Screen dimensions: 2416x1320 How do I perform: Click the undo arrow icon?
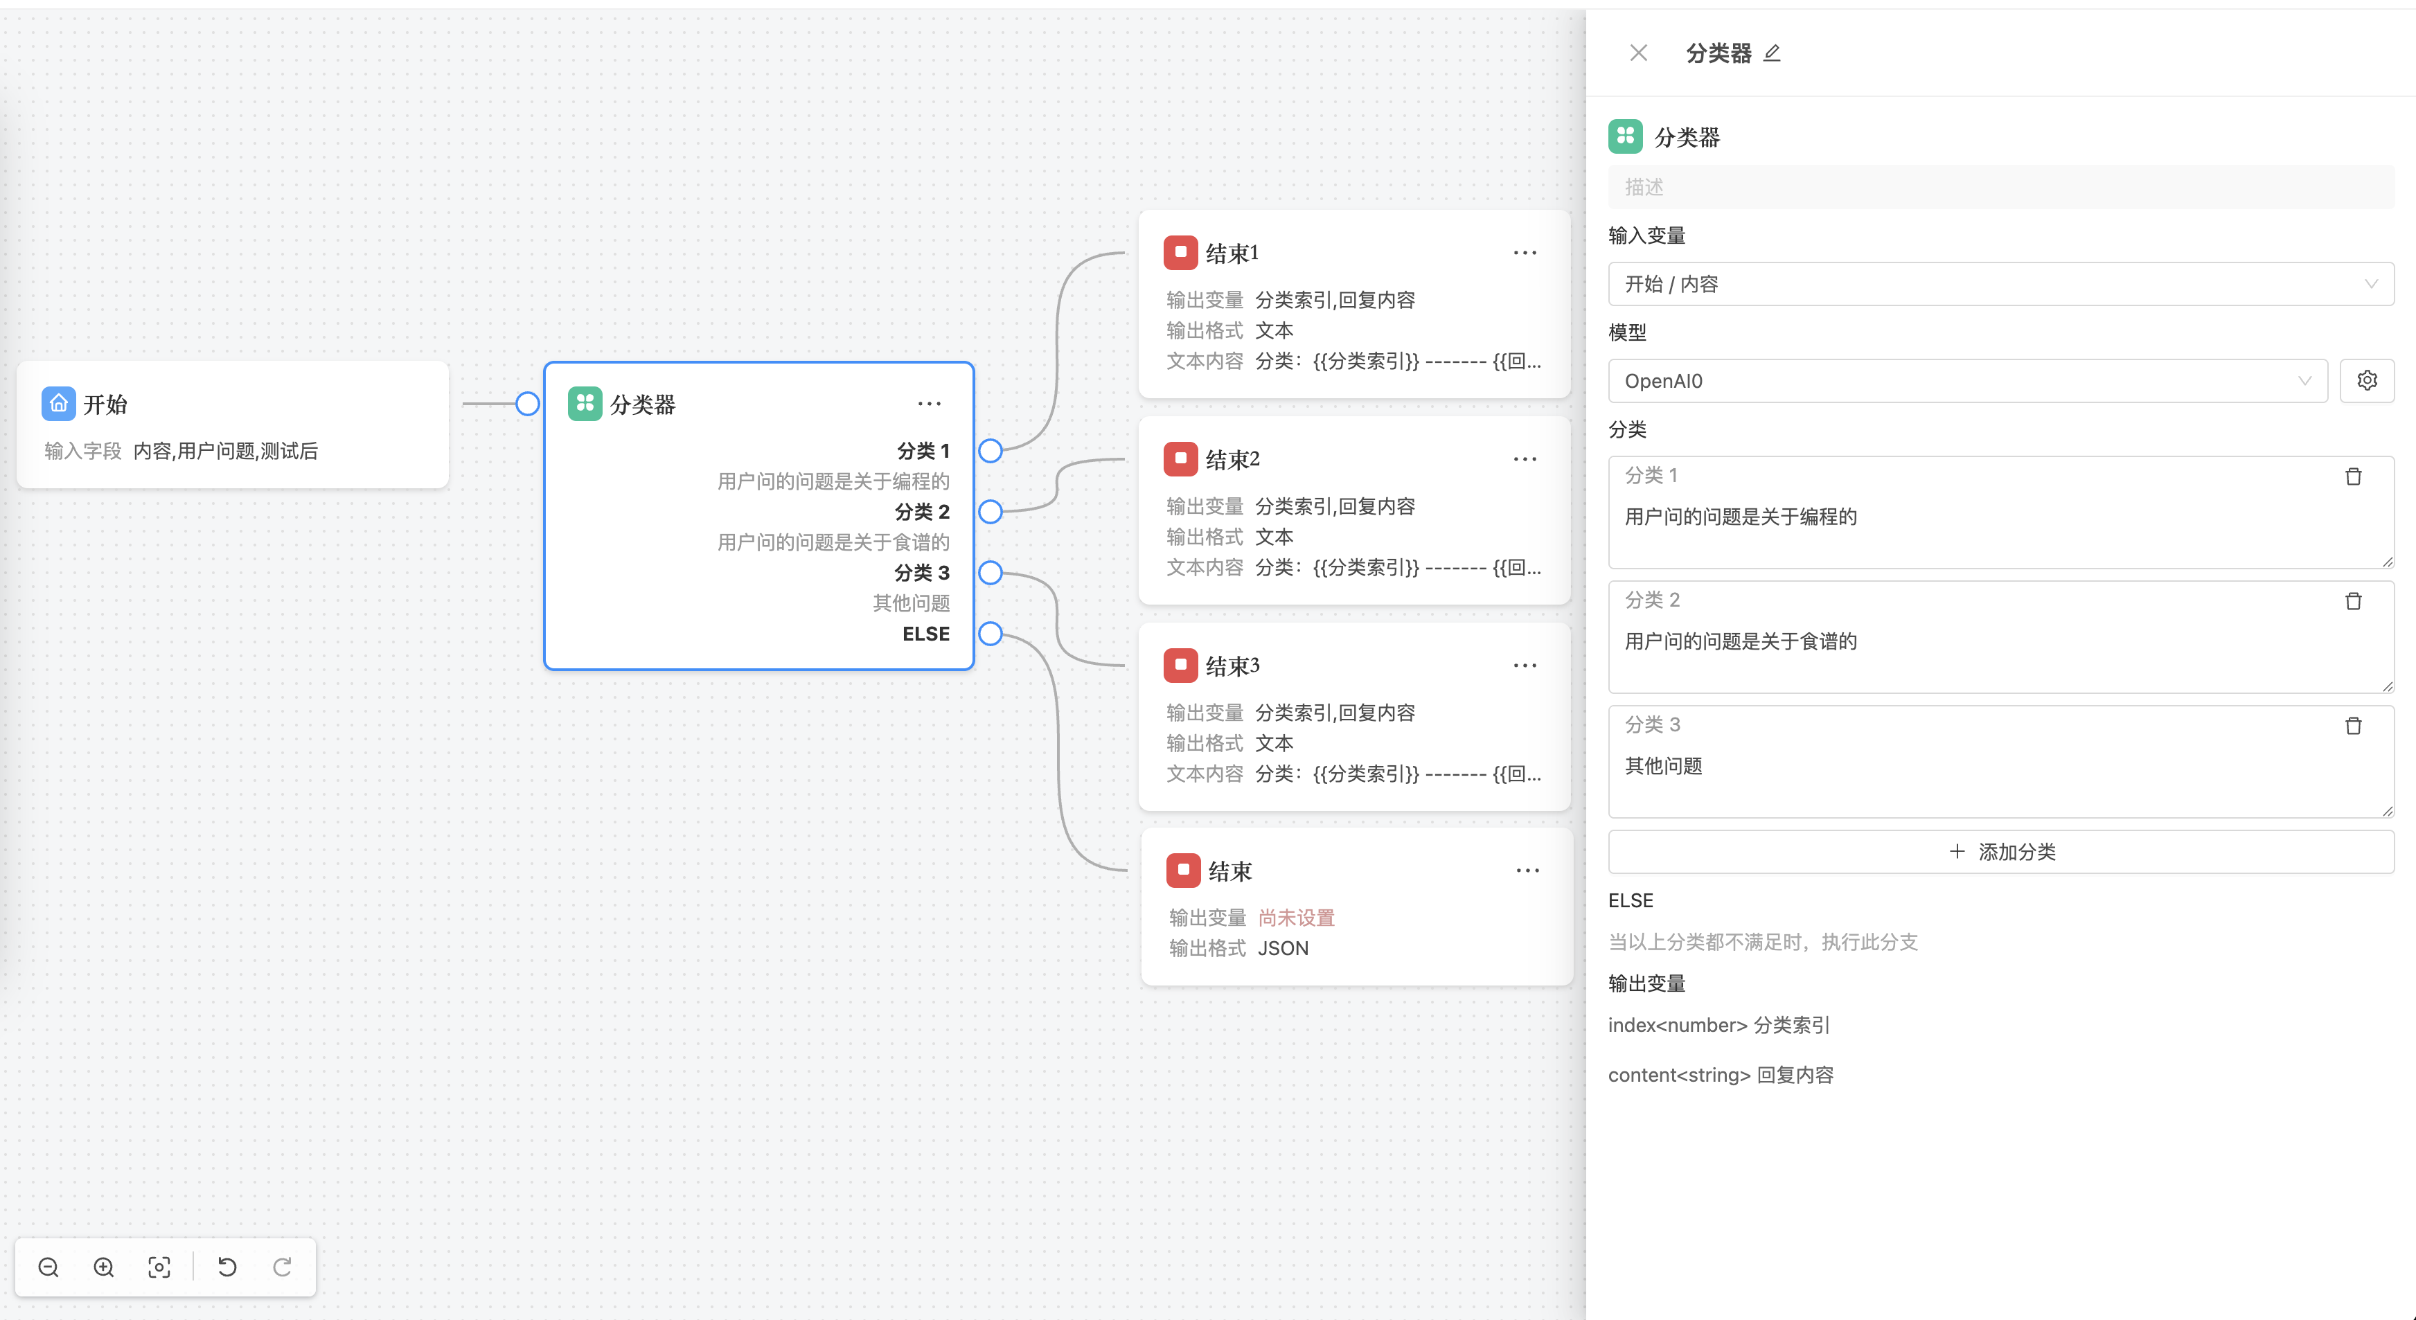click(227, 1267)
